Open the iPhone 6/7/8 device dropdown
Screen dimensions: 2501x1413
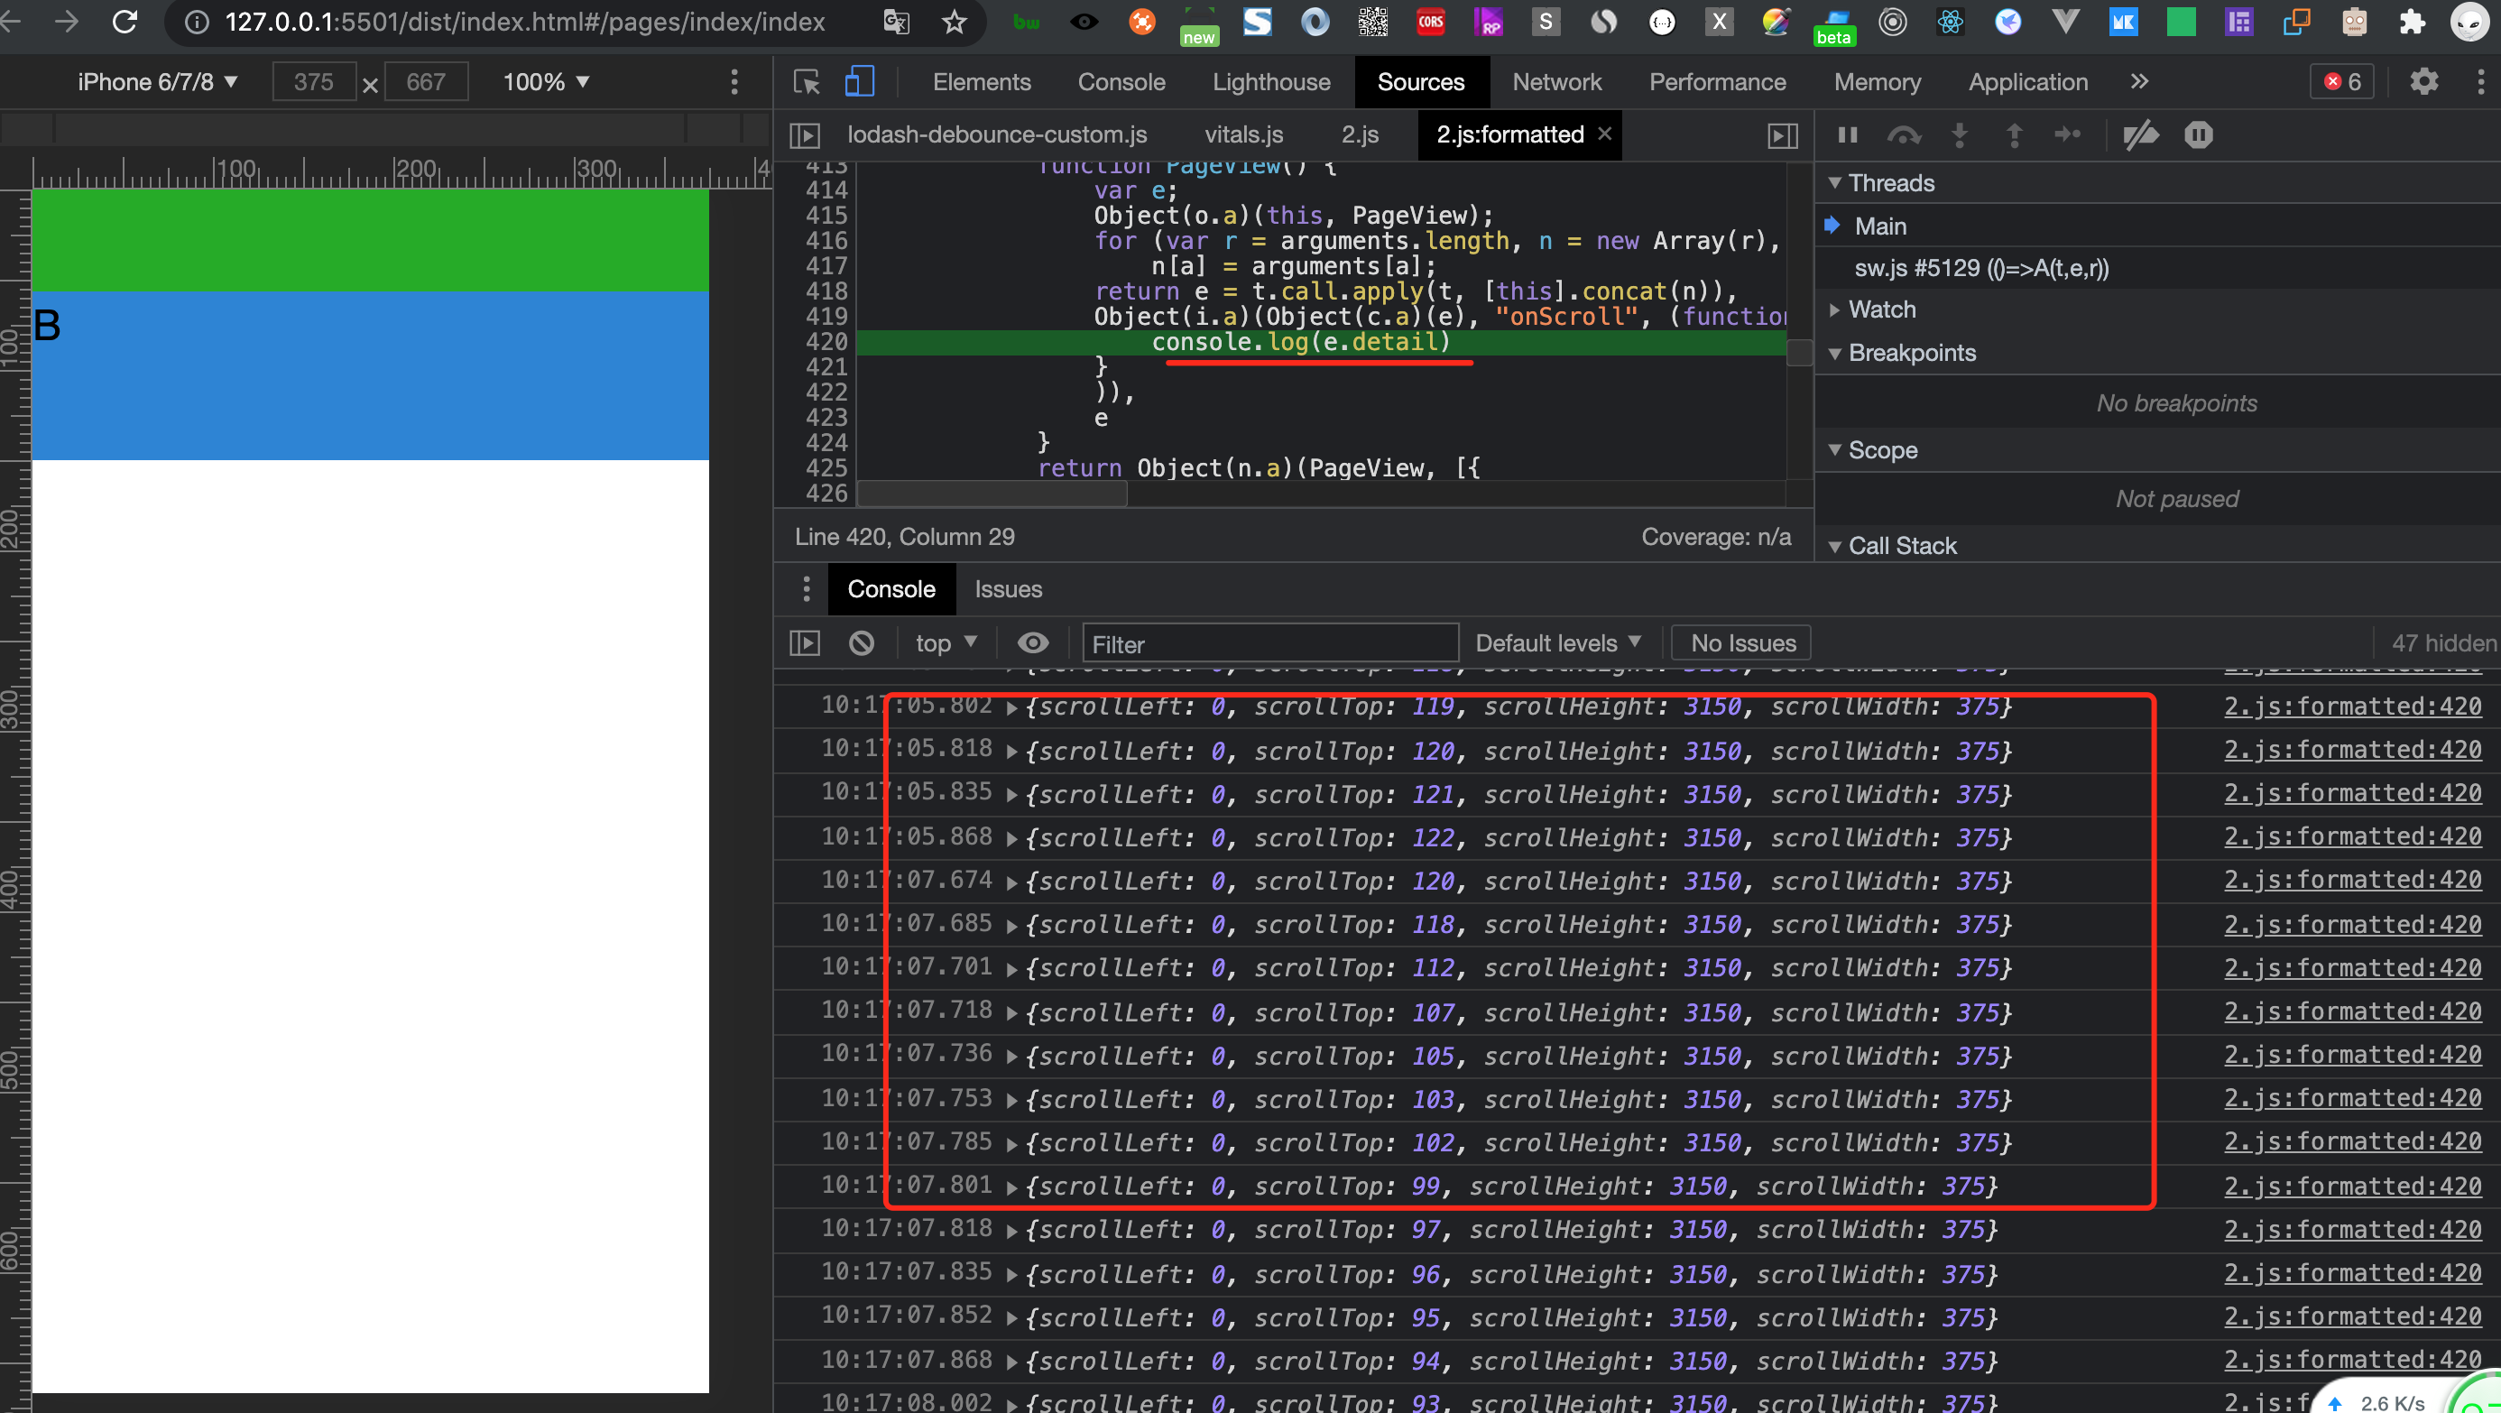tap(155, 81)
